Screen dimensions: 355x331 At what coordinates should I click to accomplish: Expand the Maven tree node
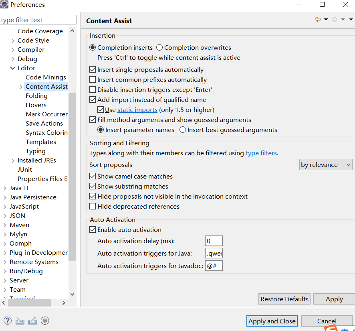tap(5, 225)
